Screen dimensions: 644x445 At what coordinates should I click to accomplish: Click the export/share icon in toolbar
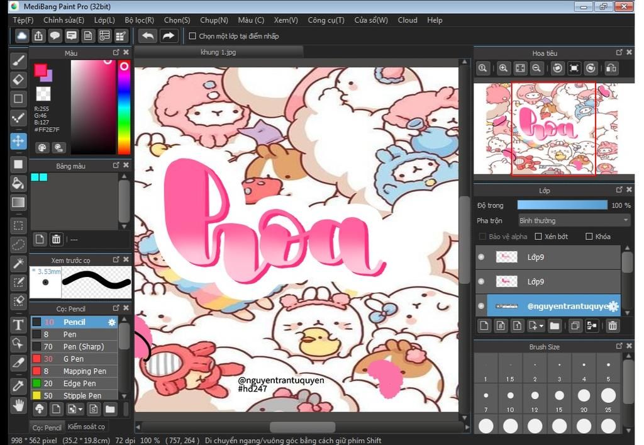point(38,36)
